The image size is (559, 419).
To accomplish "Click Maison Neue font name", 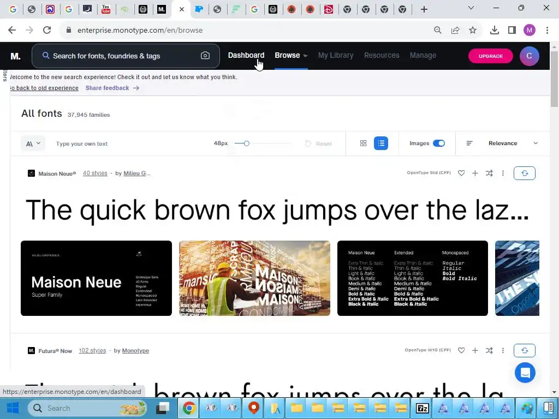I will (57, 173).
